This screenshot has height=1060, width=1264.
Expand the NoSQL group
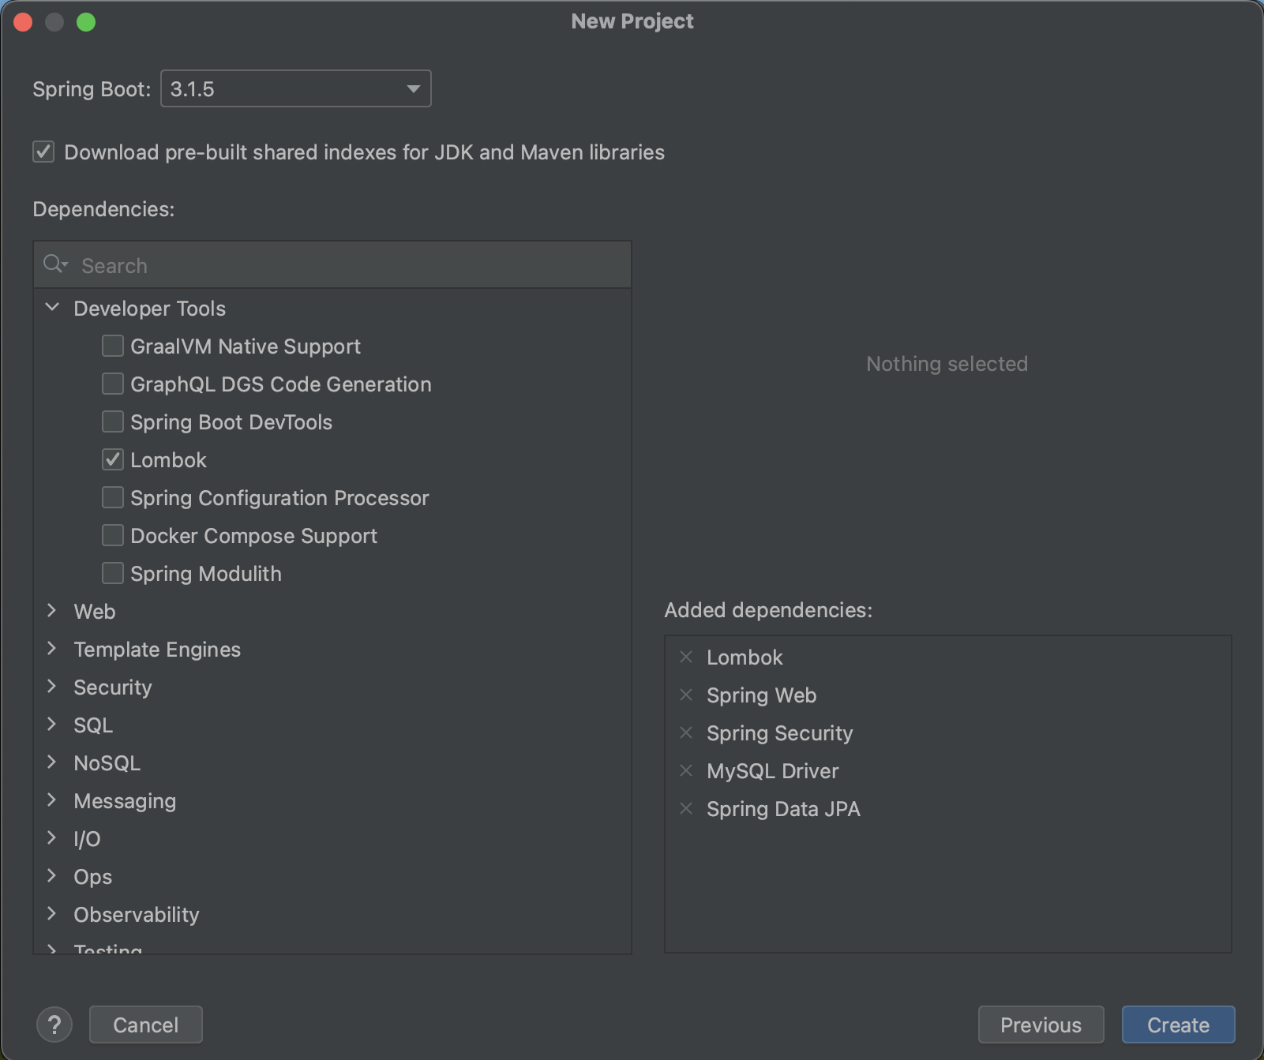pyautogui.click(x=52, y=762)
